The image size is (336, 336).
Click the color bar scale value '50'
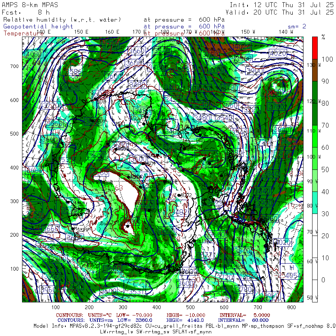coord(325,169)
